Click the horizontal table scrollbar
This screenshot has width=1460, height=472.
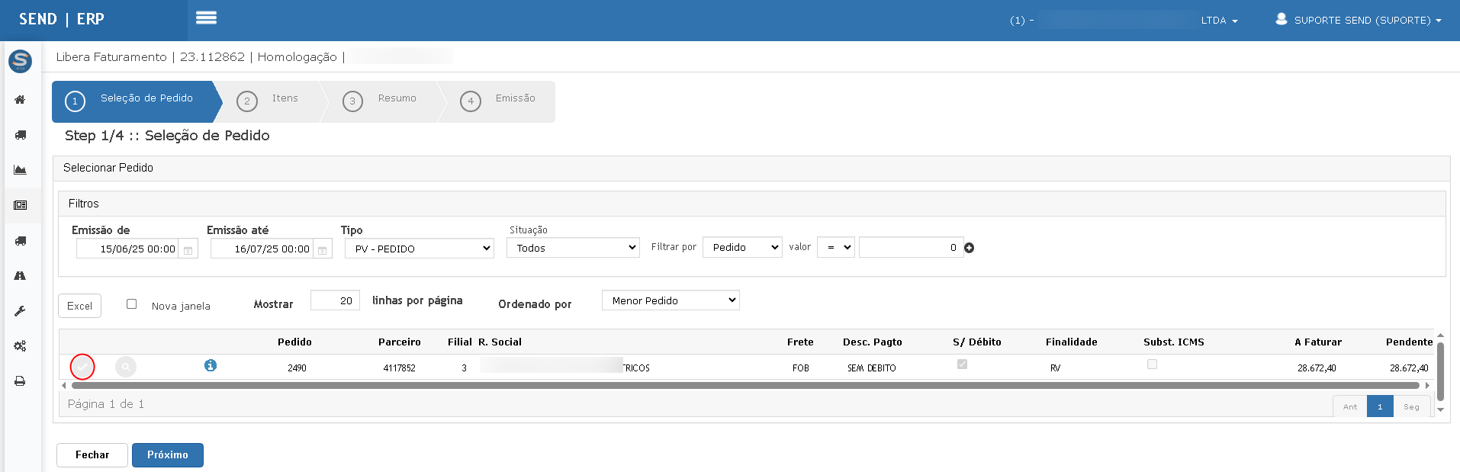coord(744,386)
